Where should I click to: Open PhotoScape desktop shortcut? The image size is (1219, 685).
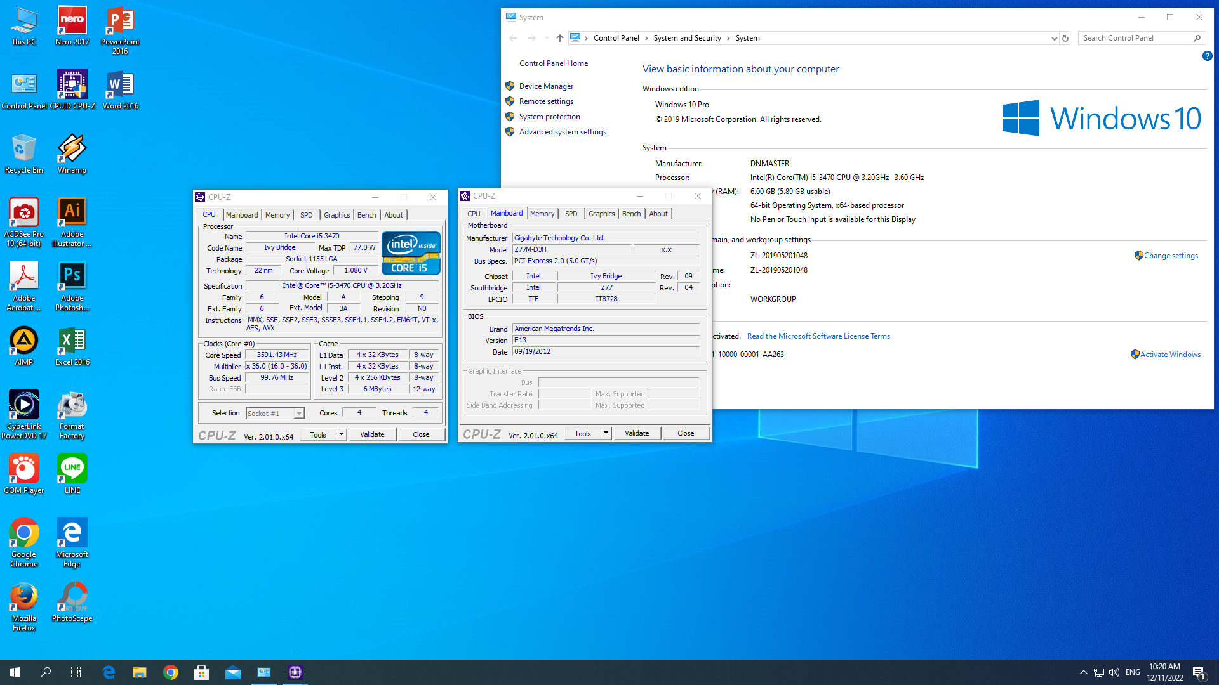[72, 603]
